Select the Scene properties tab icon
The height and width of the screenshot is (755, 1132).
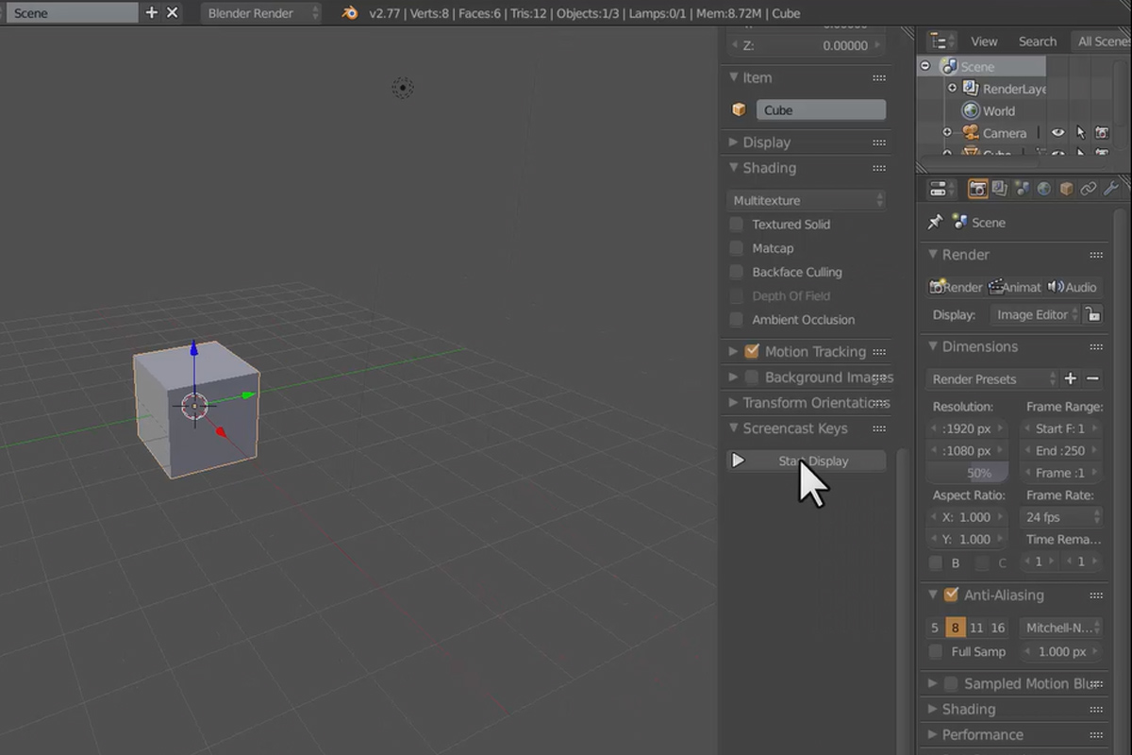click(x=1022, y=189)
